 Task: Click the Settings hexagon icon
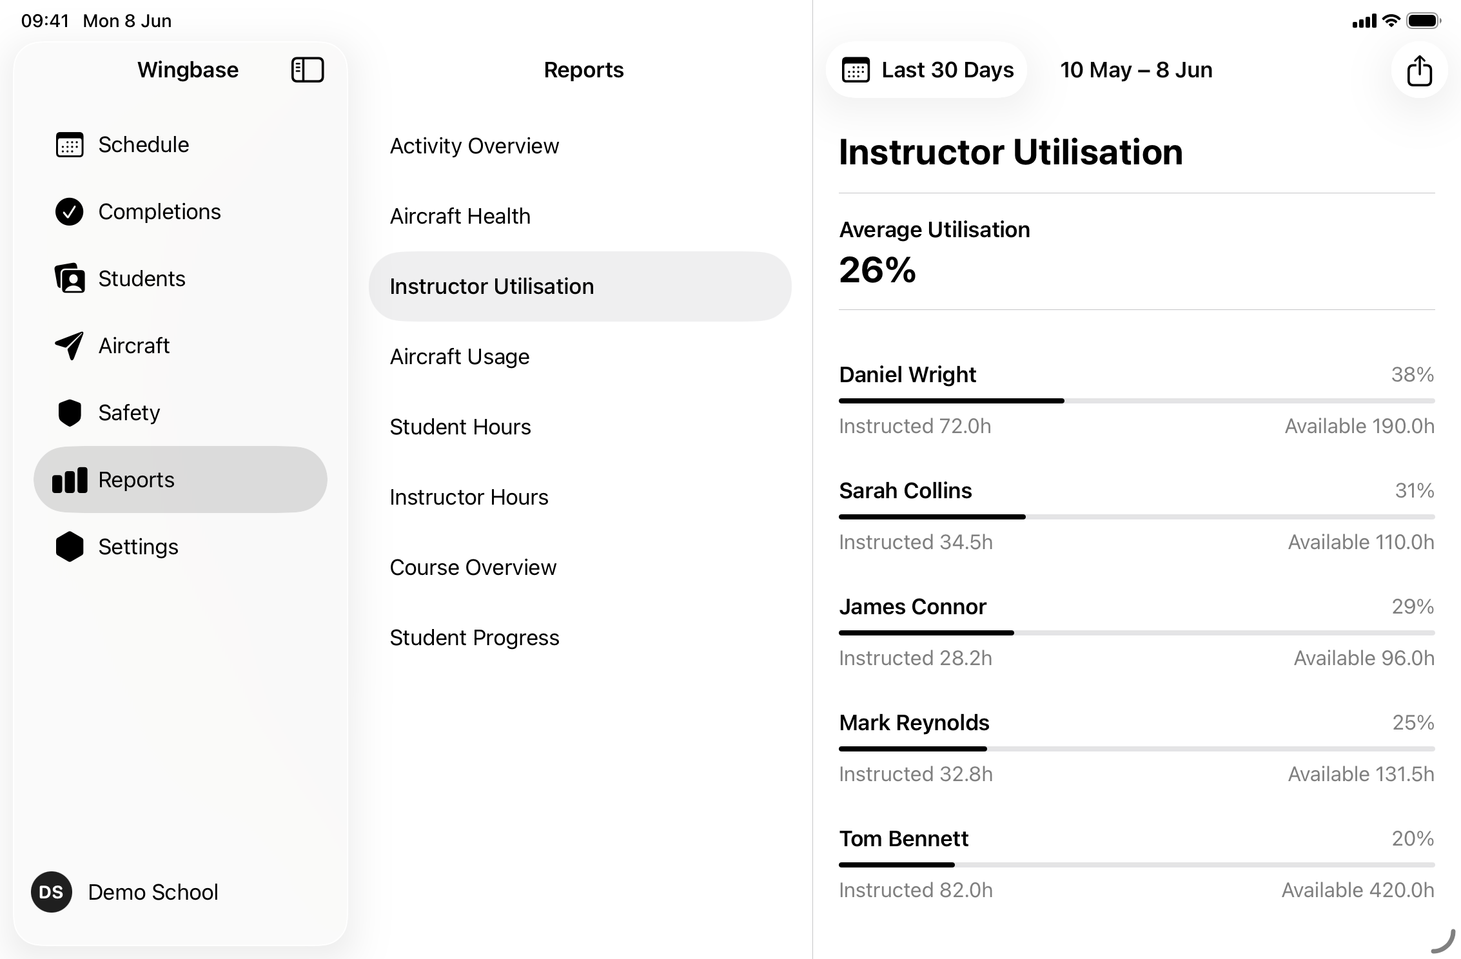[70, 547]
